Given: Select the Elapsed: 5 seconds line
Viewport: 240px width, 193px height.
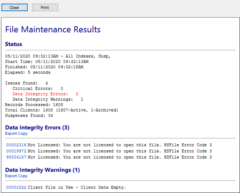Looking at the screenshot, I should (x=28, y=72).
